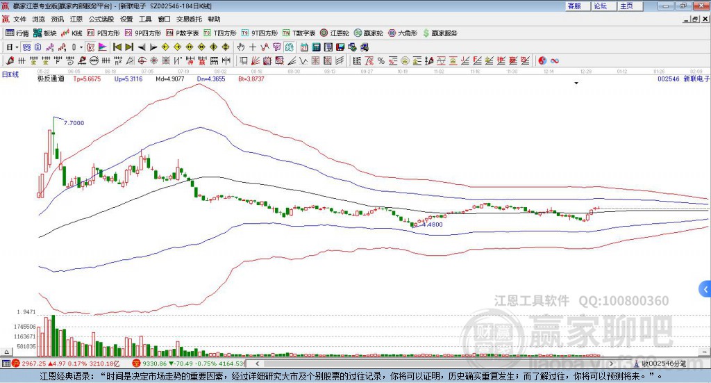Open the 浏览 menu
The image size is (711, 383).
pyautogui.click(x=39, y=19)
